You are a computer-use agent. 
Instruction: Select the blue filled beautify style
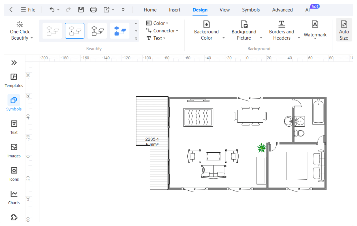point(120,31)
